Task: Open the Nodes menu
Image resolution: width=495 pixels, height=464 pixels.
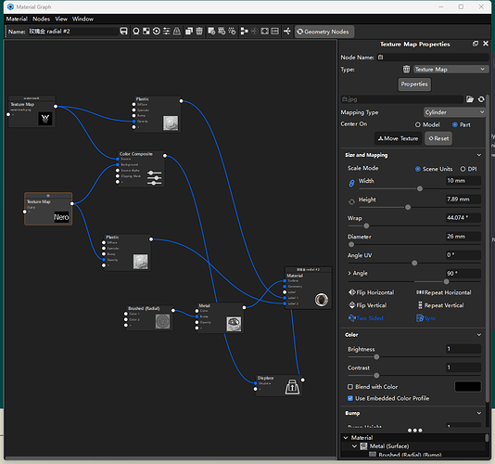Action: pyautogui.click(x=42, y=19)
